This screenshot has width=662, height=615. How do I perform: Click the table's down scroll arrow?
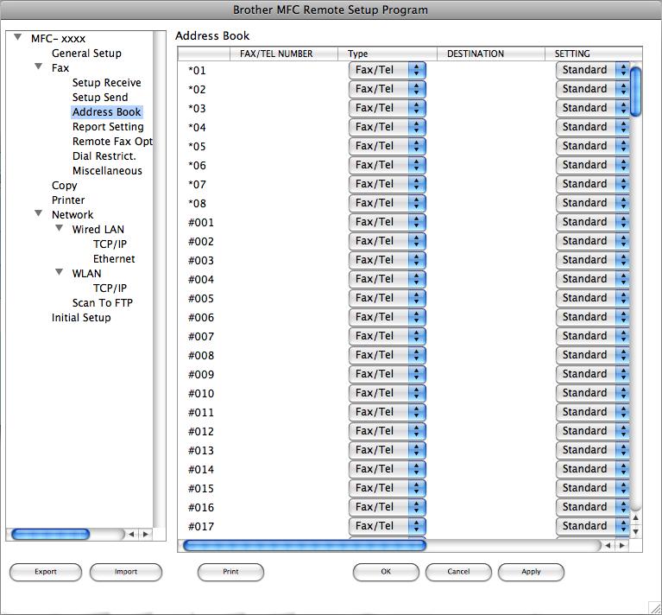pos(635,531)
